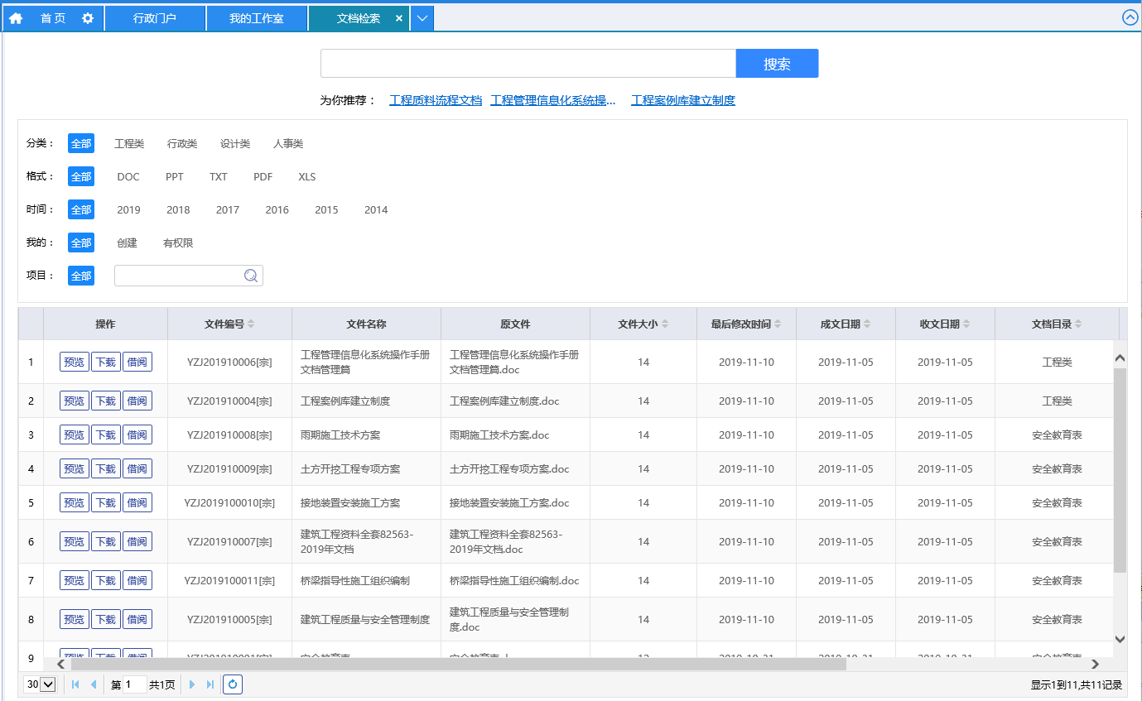Go to the last page using the pager icon

(x=210, y=684)
